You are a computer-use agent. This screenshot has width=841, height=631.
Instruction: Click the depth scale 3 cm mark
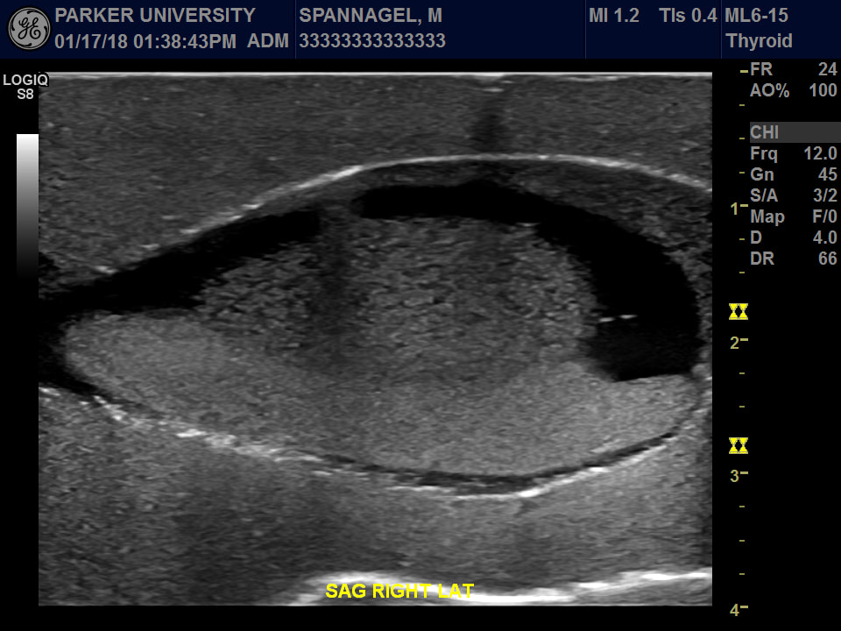[x=739, y=475]
